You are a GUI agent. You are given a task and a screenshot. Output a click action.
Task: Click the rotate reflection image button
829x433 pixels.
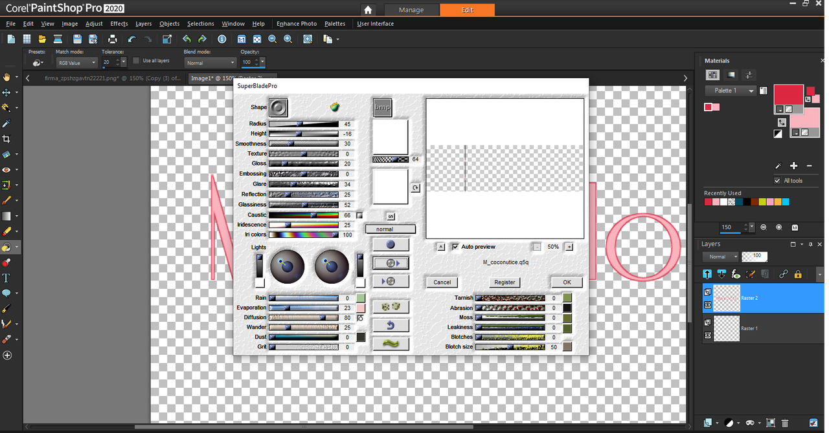click(415, 188)
